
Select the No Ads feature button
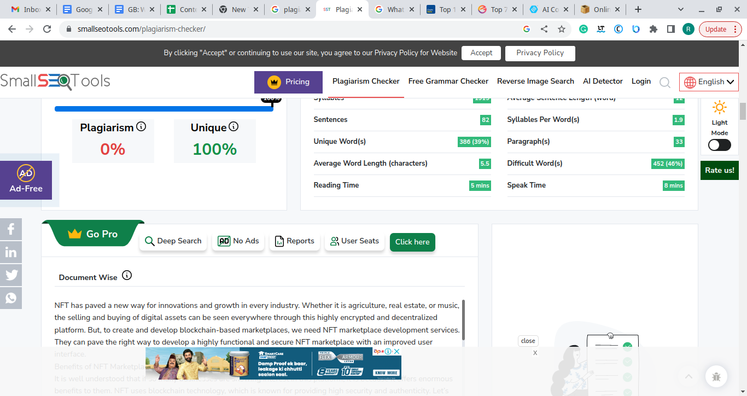[238, 241]
